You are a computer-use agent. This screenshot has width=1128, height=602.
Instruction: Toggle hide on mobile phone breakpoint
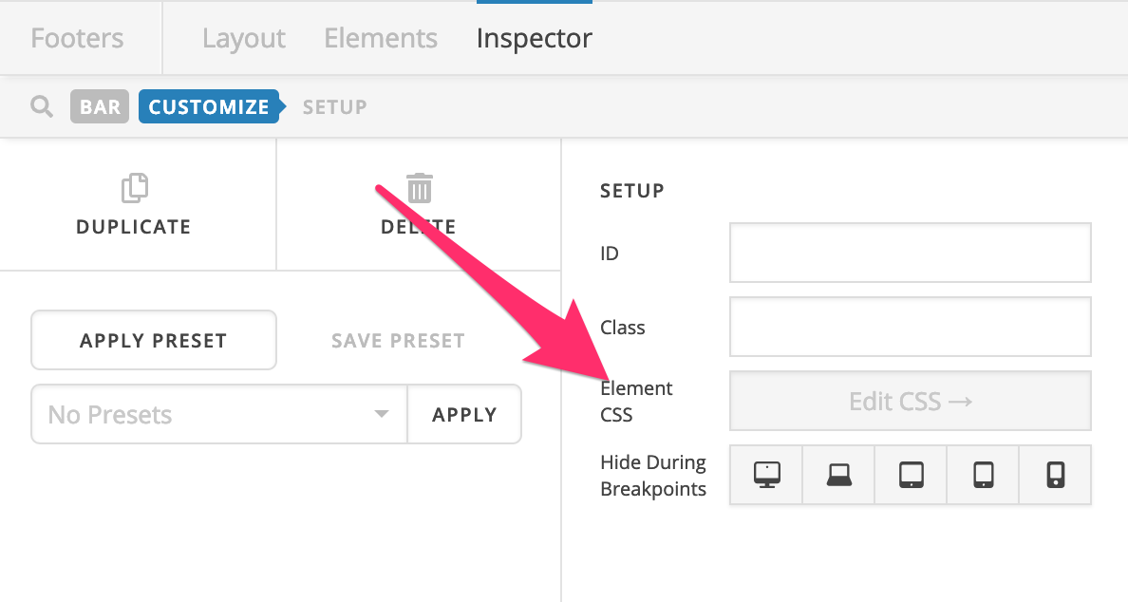coord(1055,475)
